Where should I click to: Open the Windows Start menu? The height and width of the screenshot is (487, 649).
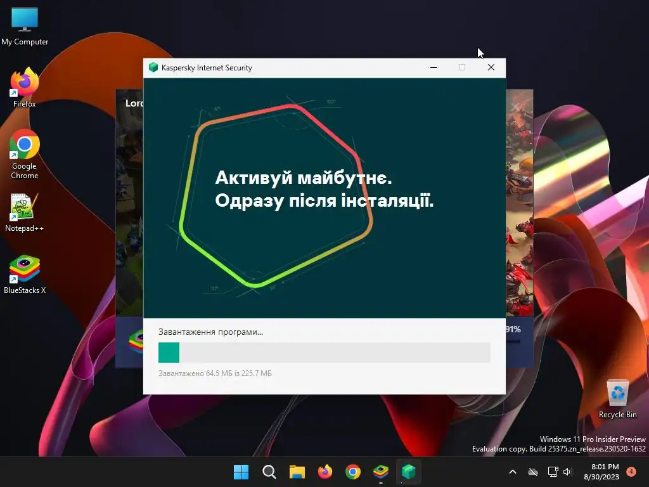click(x=241, y=472)
